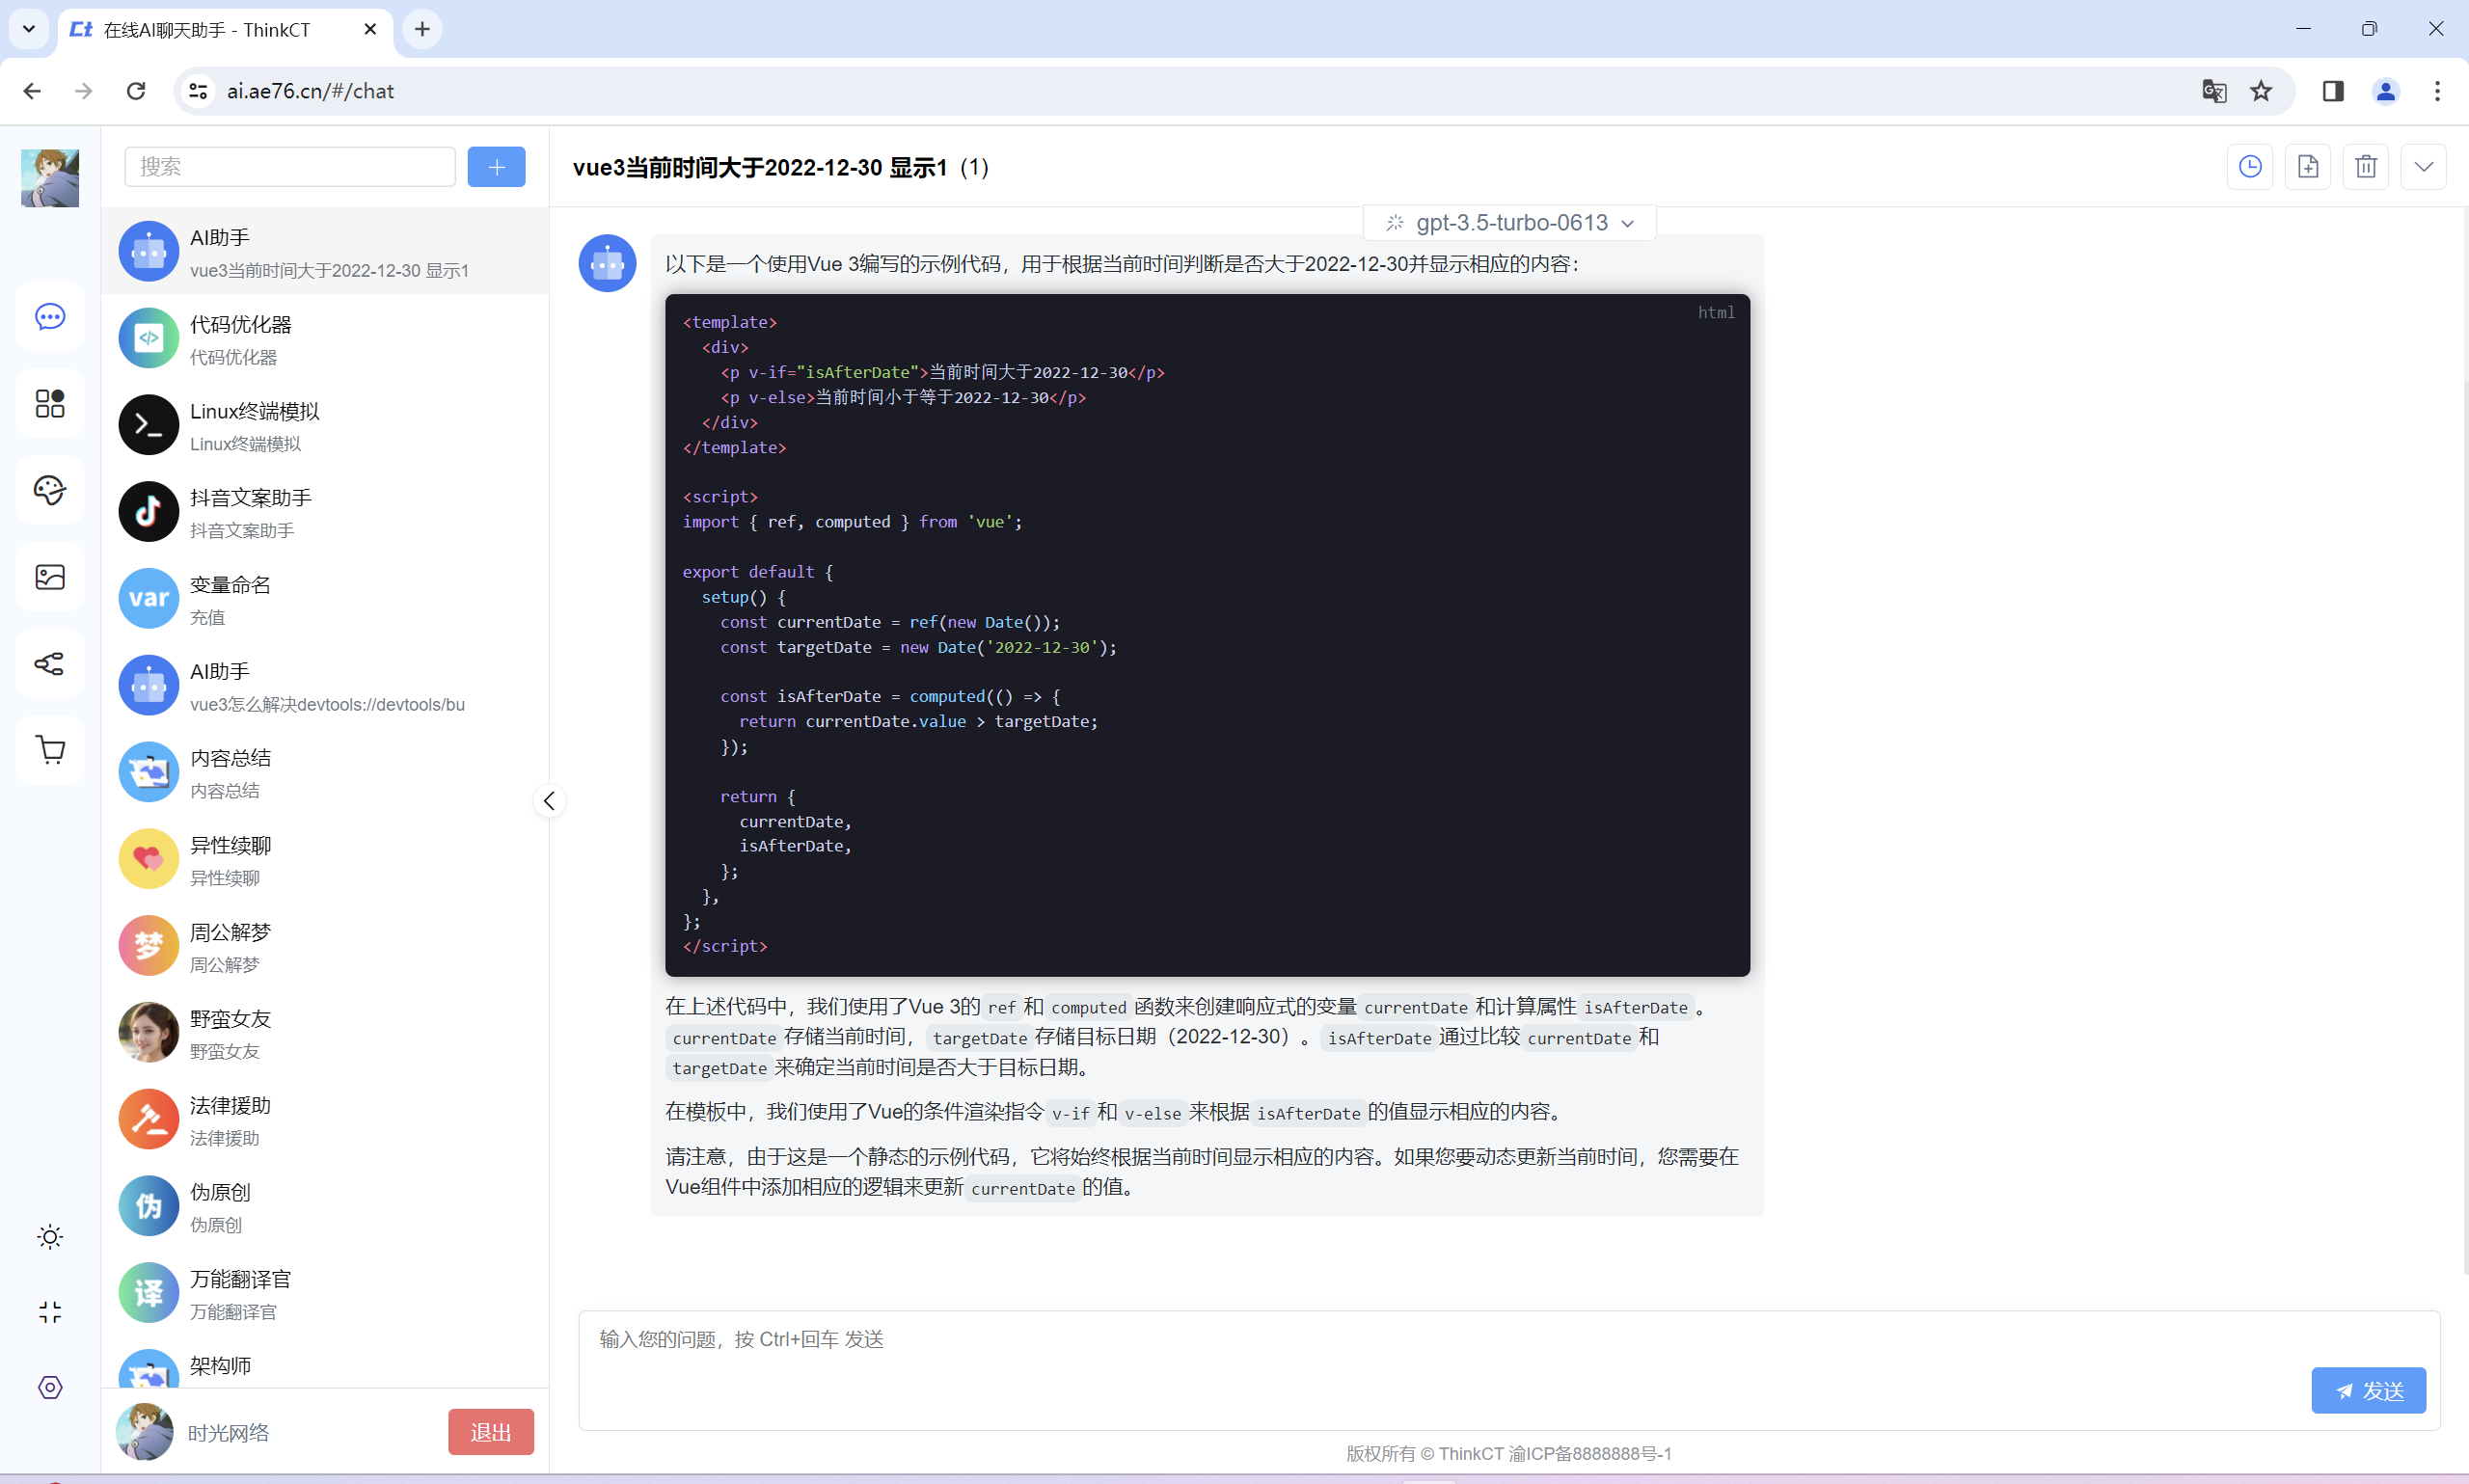Open the 野蛮女友 assistant
The image size is (2469, 1484).
(x=325, y=1033)
